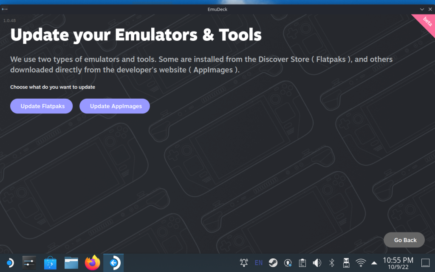Open the clock and calendar widget
Image resolution: width=435 pixels, height=272 pixels.
pos(398,263)
